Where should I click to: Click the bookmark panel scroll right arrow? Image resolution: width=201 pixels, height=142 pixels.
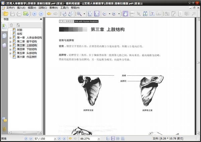(x=40, y=133)
